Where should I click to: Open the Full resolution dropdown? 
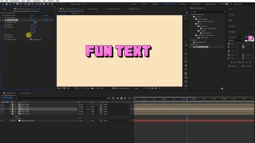[x=106, y=88]
